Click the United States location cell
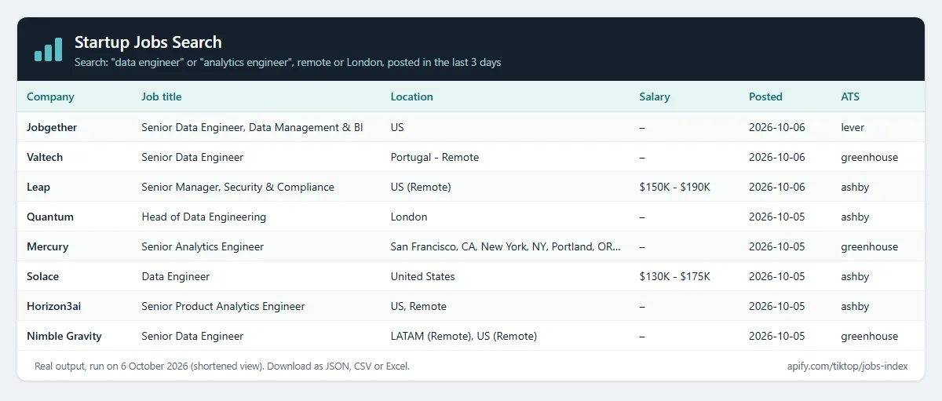Screen dimensions: 942x401 (422, 276)
